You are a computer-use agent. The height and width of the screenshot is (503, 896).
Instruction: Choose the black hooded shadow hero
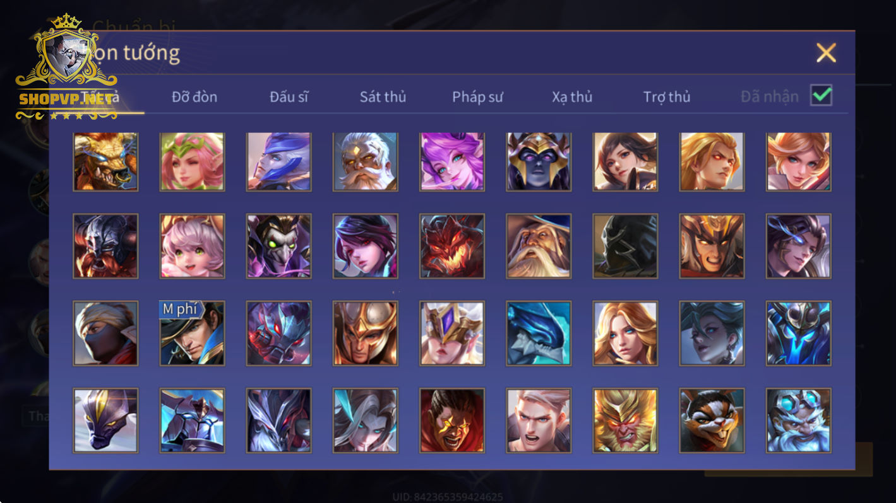point(625,246)
